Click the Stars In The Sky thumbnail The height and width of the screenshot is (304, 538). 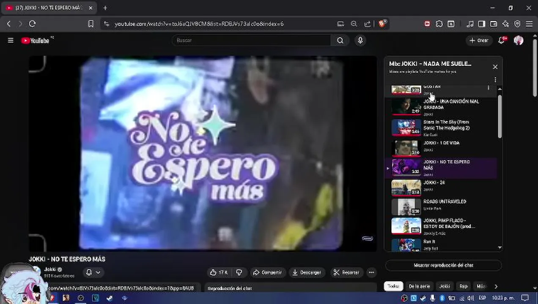[x=406, y=128]
